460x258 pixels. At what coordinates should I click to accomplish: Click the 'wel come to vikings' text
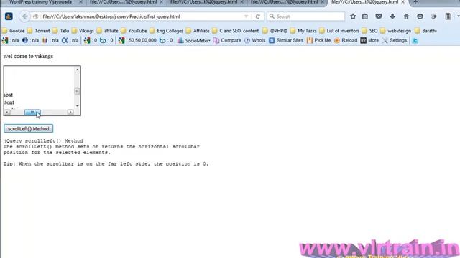[x=28, y=56]
